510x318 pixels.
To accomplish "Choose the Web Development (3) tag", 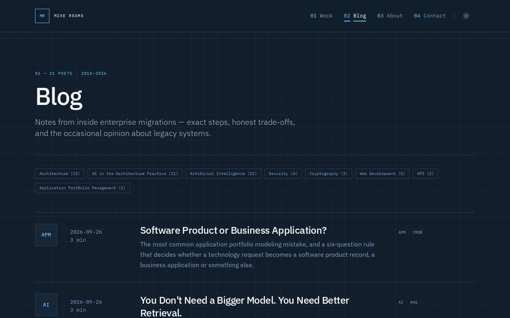I will pos(382,174).
